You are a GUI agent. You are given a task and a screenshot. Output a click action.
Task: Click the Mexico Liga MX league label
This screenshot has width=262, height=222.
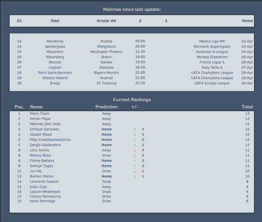point(212,41)
